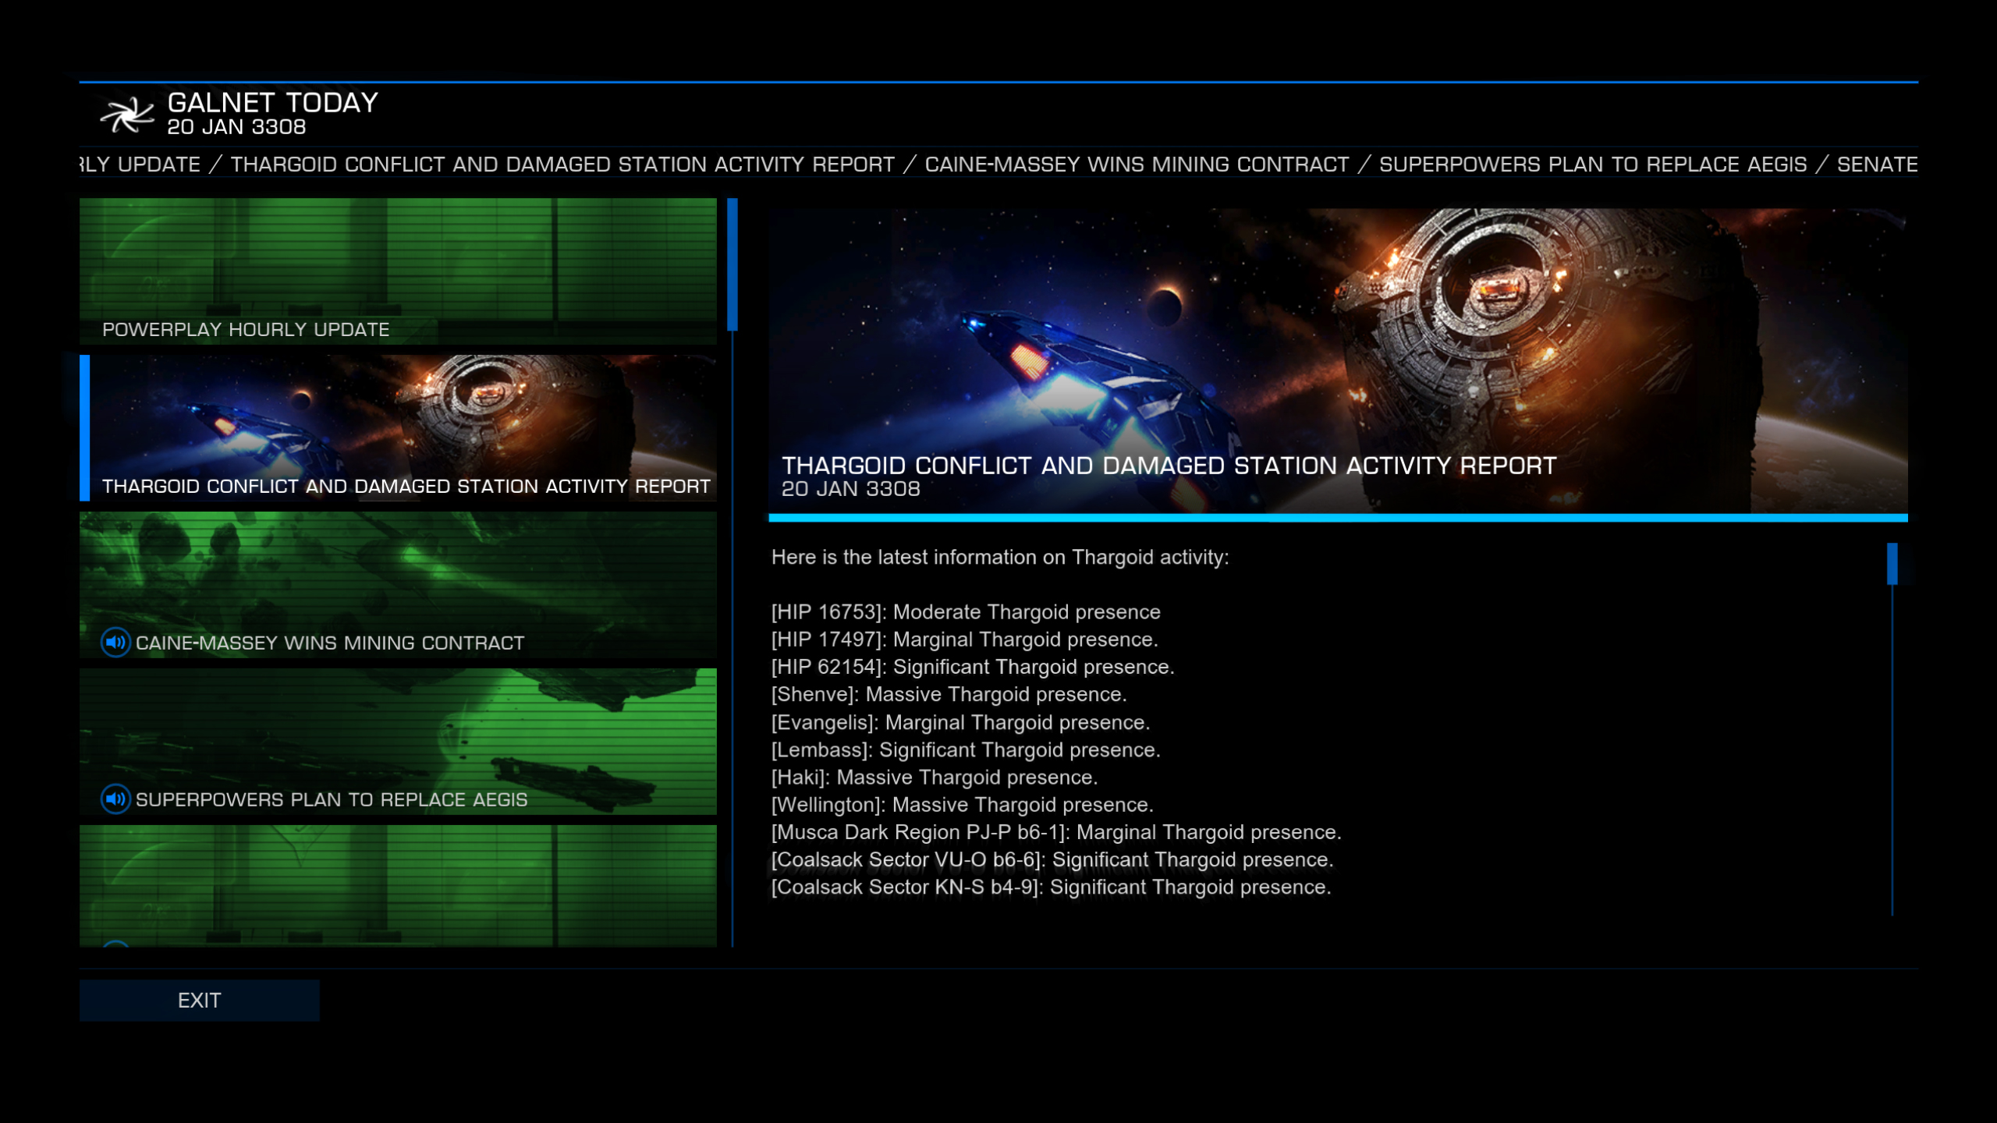This screenshot has height=1123, width=1997.
Task: Click the '[Haki]: Massive Thargoid presence.' line
Action: (x=935, y=778)
